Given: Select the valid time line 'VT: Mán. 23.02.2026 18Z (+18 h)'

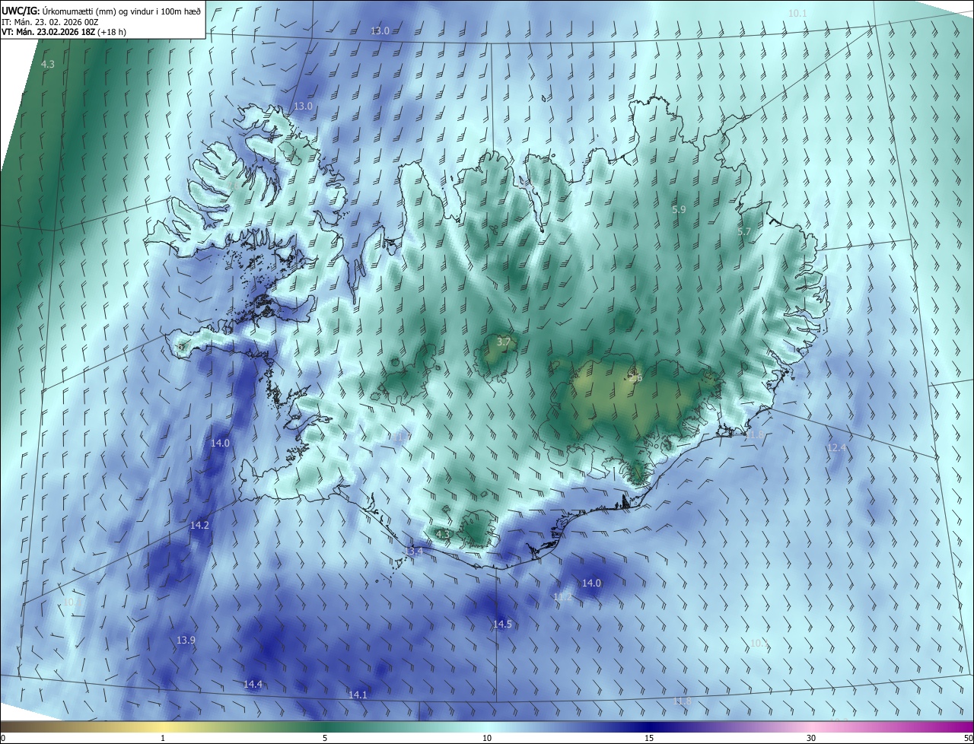Looking at the screenshot, I should (63, 32).
